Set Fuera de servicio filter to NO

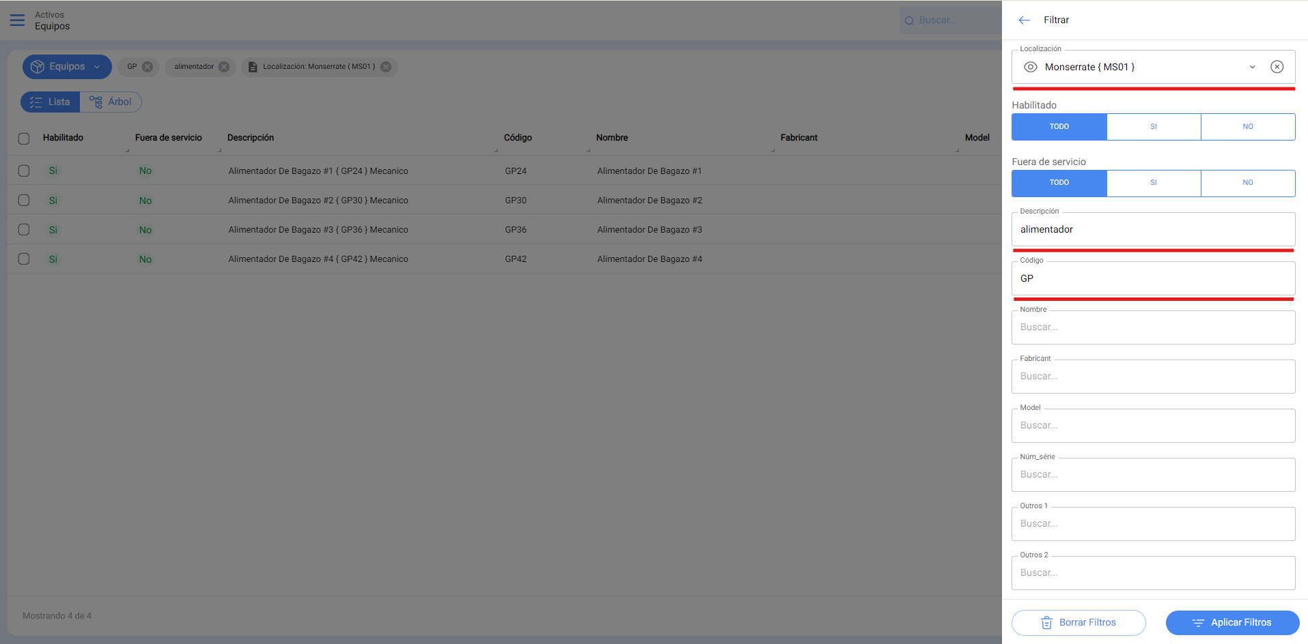[1247, 183]
